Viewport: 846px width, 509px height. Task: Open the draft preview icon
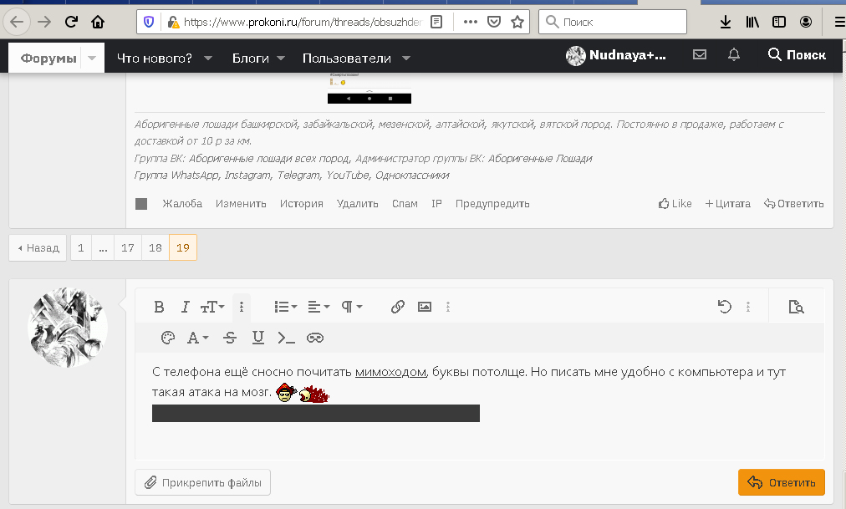(x=796, y=307)
